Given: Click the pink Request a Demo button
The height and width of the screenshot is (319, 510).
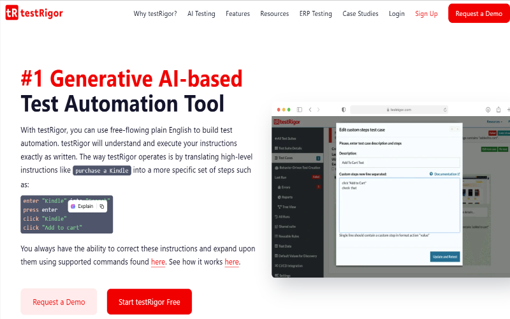Looking at the screenshot, I should tap(59, 302).
